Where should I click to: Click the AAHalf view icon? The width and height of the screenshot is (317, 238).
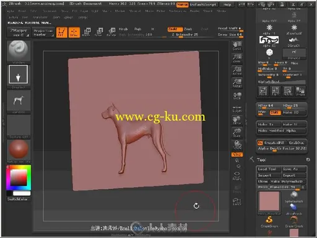[x=237, y=83]
